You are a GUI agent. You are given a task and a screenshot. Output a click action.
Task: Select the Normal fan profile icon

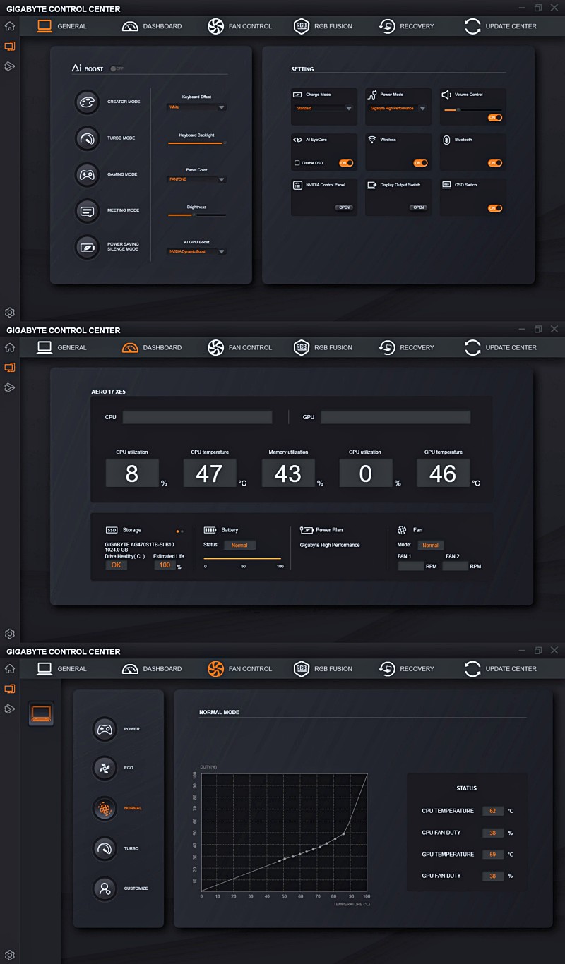105,809
